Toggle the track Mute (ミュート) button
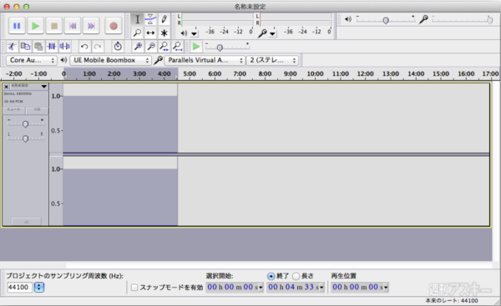Viewport: 501px width, 306px height. click(14, 110)
